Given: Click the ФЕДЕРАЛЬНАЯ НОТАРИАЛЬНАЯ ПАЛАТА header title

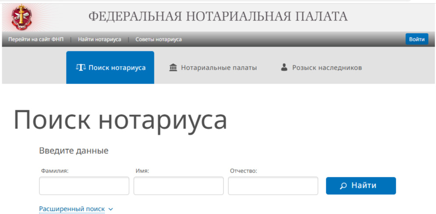Looking at the screenshot, I should [x=218, y=17].
